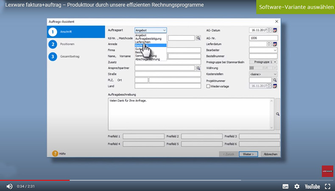Viewport: 335px width, 191px height.
Task: Switch the video to fullscreen
Action: [x=327, y=186]
